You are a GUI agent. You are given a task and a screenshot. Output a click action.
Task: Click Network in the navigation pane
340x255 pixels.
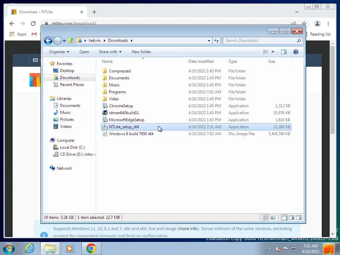[64, 168]
